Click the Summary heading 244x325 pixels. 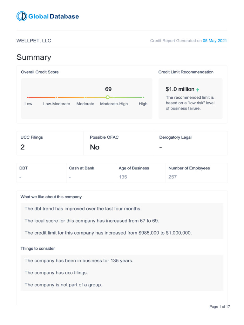[34, 57]
